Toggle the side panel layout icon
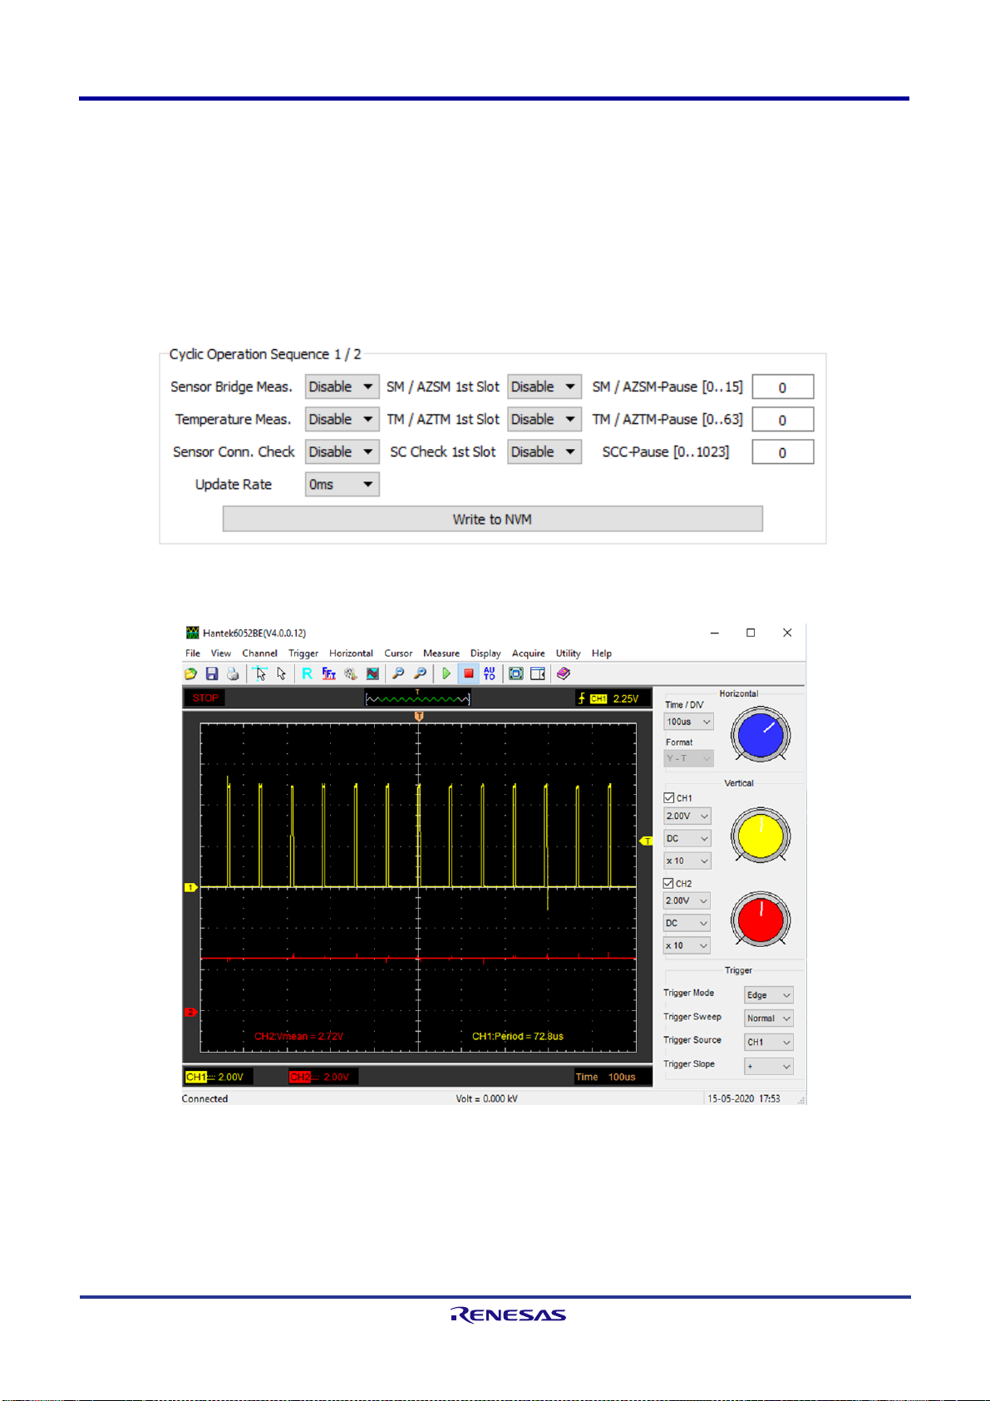This screenshot has height=1401, width=990. [538, 673]
